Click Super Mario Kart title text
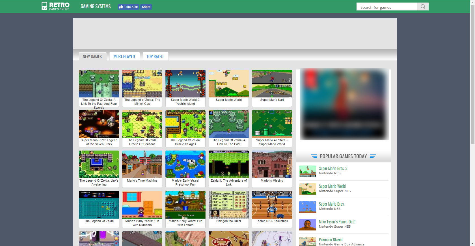Viewport: 475px width, 246px height. [x=272, y=100]
